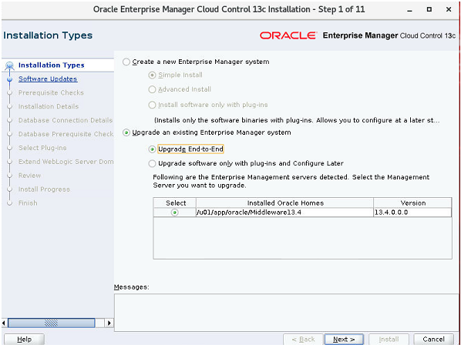
Task: Click the Review step in sidebar
Action: (x=30, y=176)
